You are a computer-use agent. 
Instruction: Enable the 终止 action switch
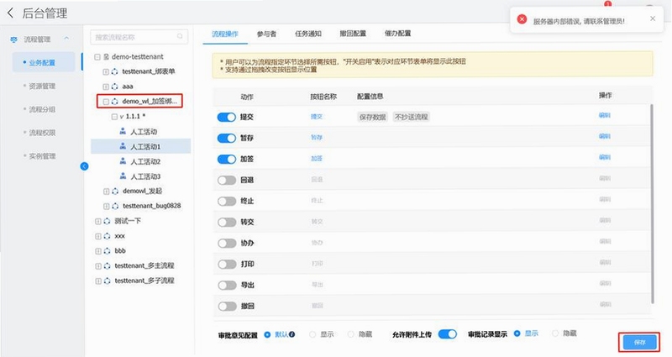[x=227, y=201]
